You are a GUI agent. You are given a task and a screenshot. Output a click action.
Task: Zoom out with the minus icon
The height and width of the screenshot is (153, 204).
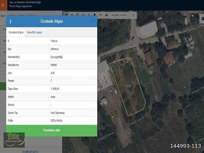[72, 15]
